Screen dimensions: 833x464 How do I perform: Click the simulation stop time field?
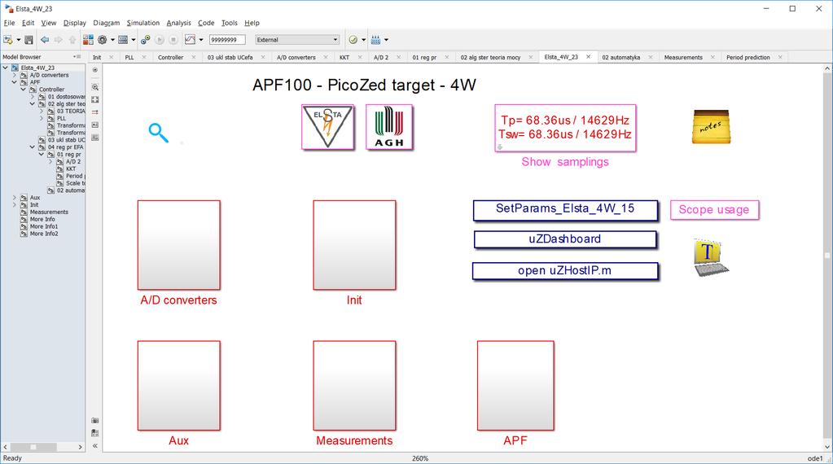point(227,40)
